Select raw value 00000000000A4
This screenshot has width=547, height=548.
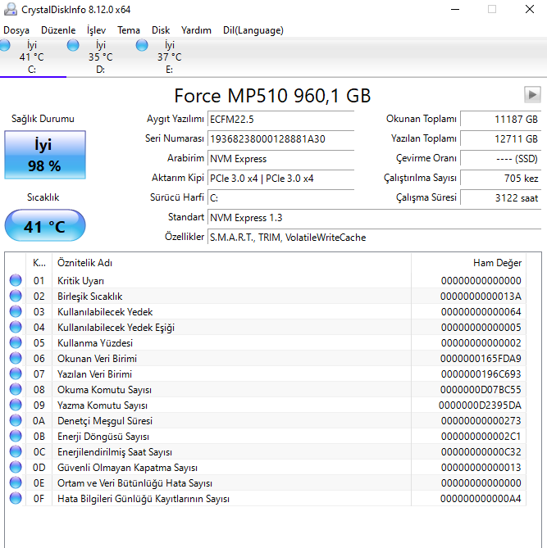[x=481, y=499]
